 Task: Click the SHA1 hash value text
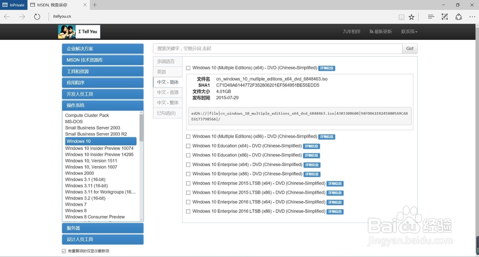pyautogui.click(x=268, y=85)
